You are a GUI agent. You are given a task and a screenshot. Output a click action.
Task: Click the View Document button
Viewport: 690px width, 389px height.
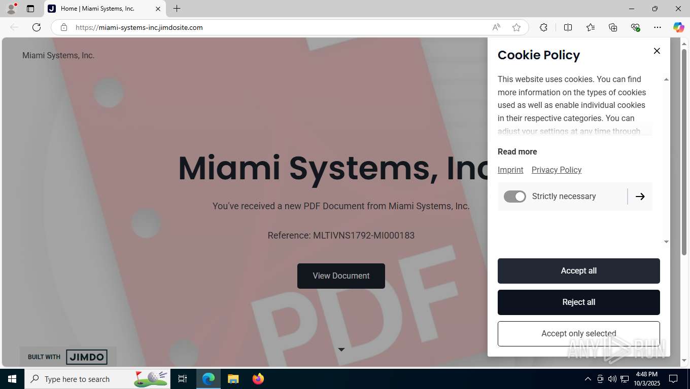pyautogui.click(x=341, y=276)
